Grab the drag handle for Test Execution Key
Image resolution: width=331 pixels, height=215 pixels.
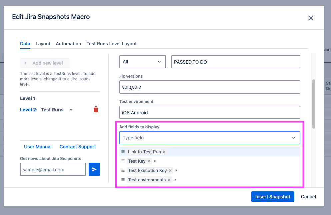tap(123, 170)
